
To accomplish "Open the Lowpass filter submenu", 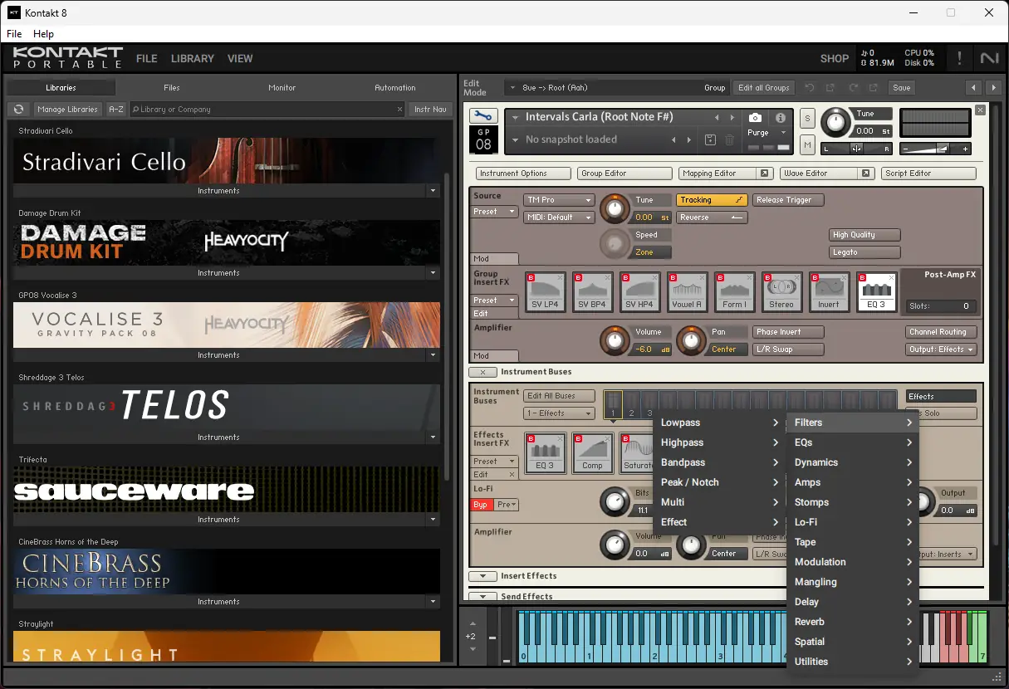I will [x=720, y=423].
